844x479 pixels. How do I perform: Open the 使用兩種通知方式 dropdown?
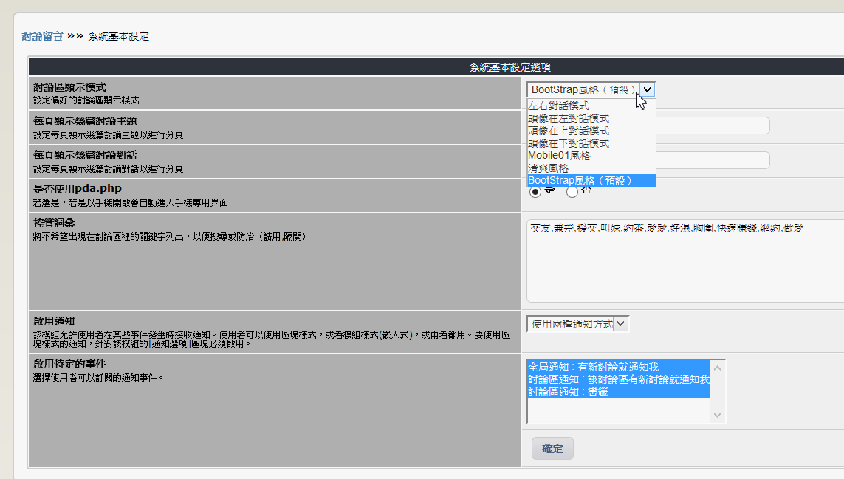point(577,323)
